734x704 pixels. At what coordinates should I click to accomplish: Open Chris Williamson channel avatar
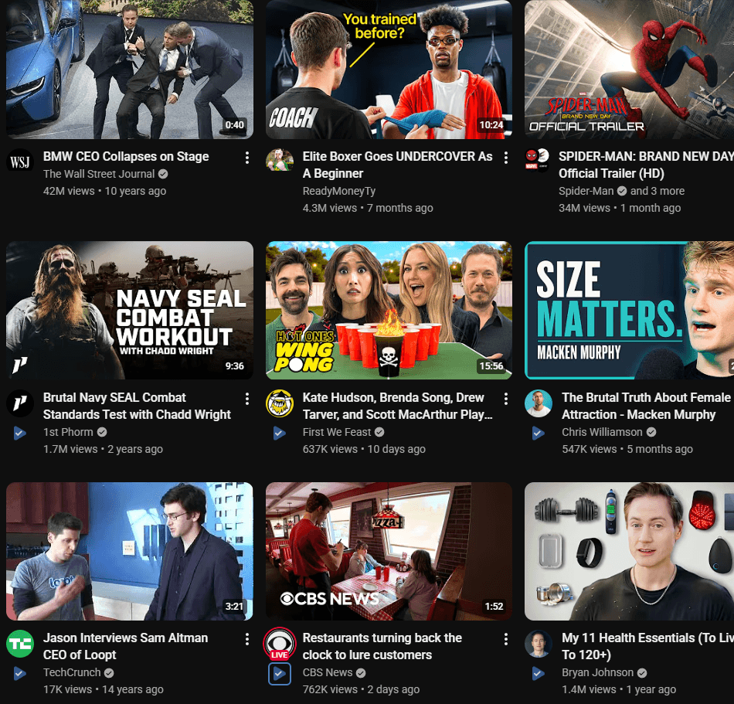point(539,403)
